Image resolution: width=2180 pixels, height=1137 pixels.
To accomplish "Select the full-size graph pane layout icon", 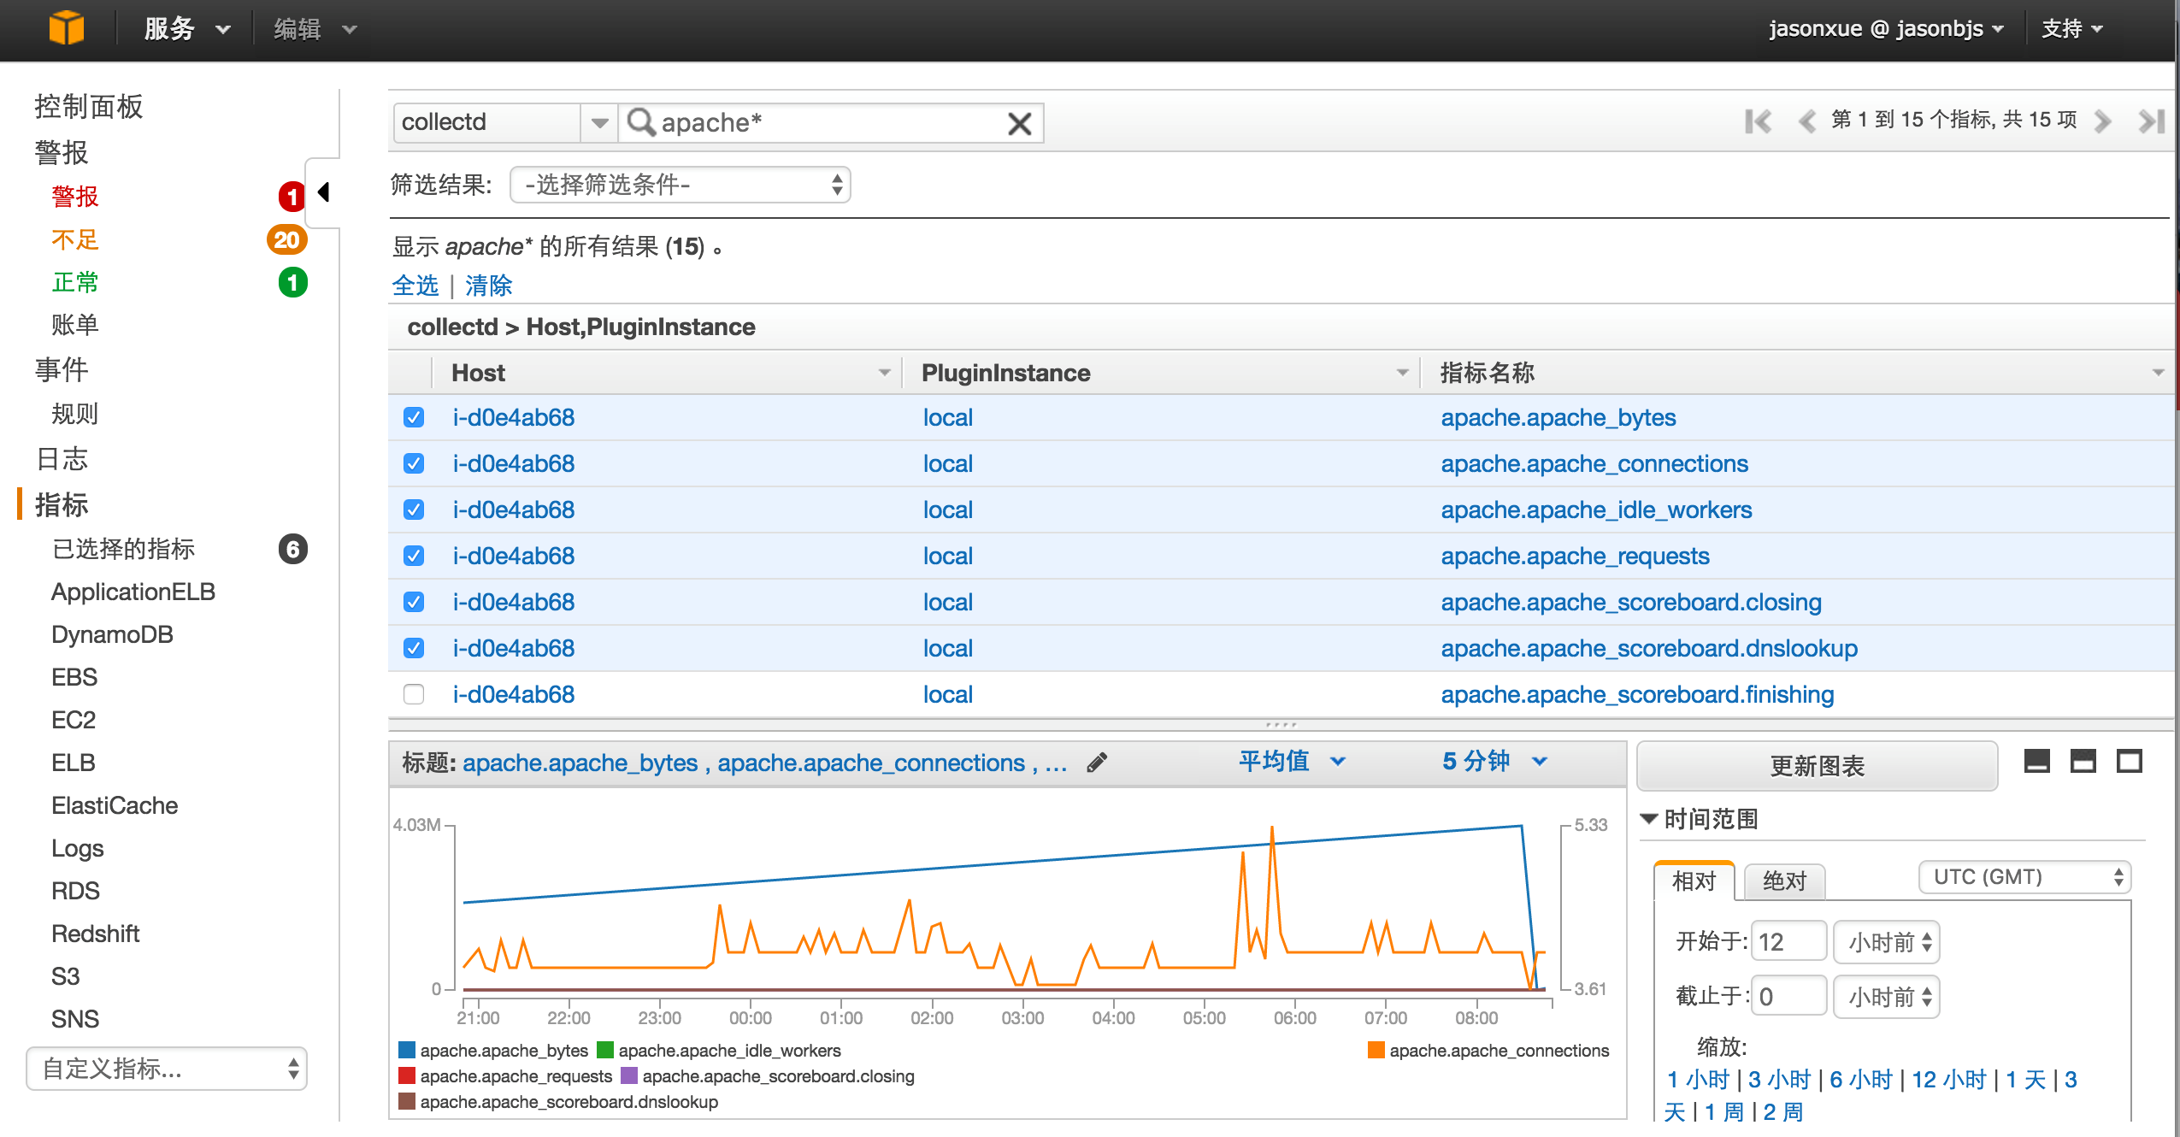I will click(2129, 761).
